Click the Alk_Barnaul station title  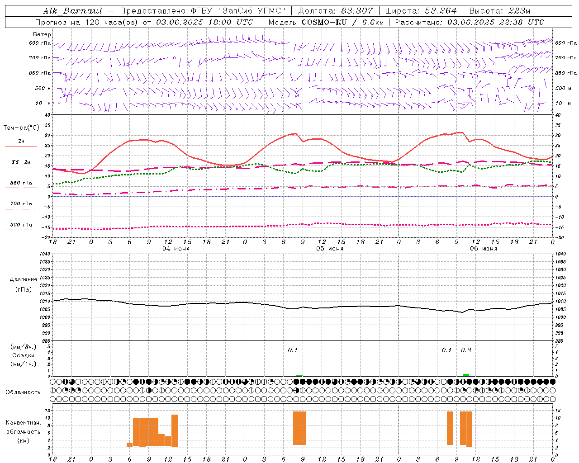(73, 11)
